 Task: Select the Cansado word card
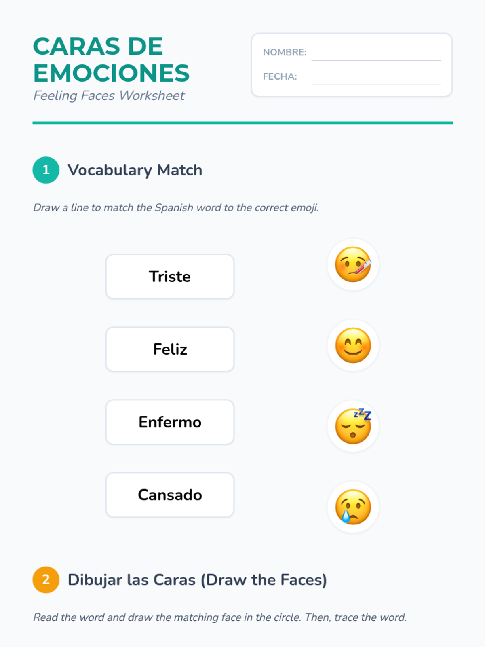pos(170,495)
